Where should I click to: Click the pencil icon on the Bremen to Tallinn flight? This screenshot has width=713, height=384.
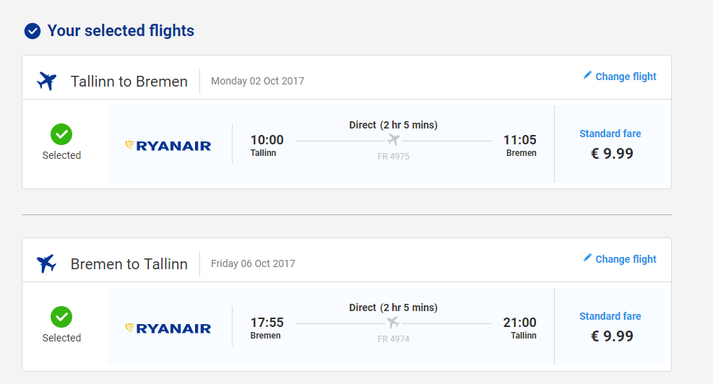(x=587, y=258)
